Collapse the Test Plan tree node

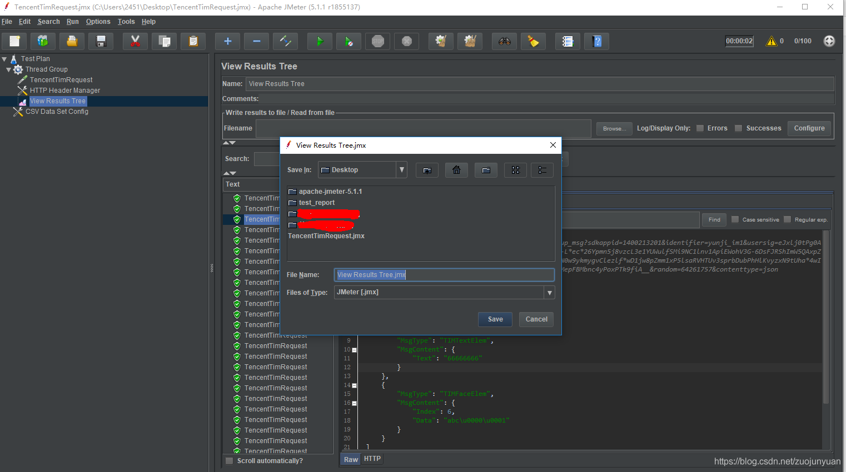pyautogui.click(x=4, y=59)
